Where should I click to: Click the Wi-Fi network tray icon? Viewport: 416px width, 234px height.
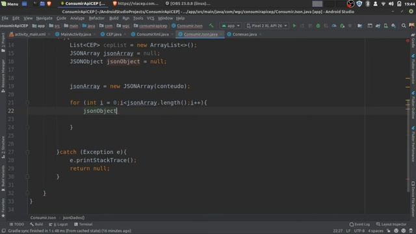(x=383, y=4)
